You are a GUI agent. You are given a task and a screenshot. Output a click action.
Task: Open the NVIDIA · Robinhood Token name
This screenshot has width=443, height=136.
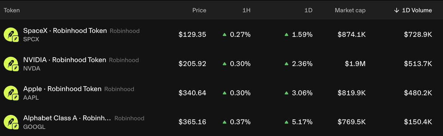[x=65, y=60]
